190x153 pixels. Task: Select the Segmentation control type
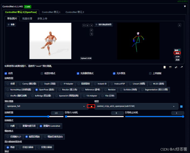click(x=154, y=90)
